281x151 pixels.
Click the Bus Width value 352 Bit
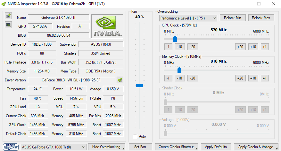coord(101,62)
